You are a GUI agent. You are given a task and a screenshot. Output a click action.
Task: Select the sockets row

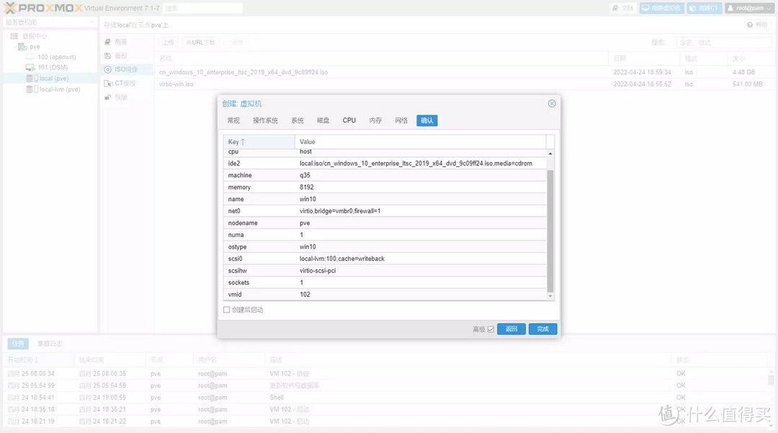[x=385, y=282]
